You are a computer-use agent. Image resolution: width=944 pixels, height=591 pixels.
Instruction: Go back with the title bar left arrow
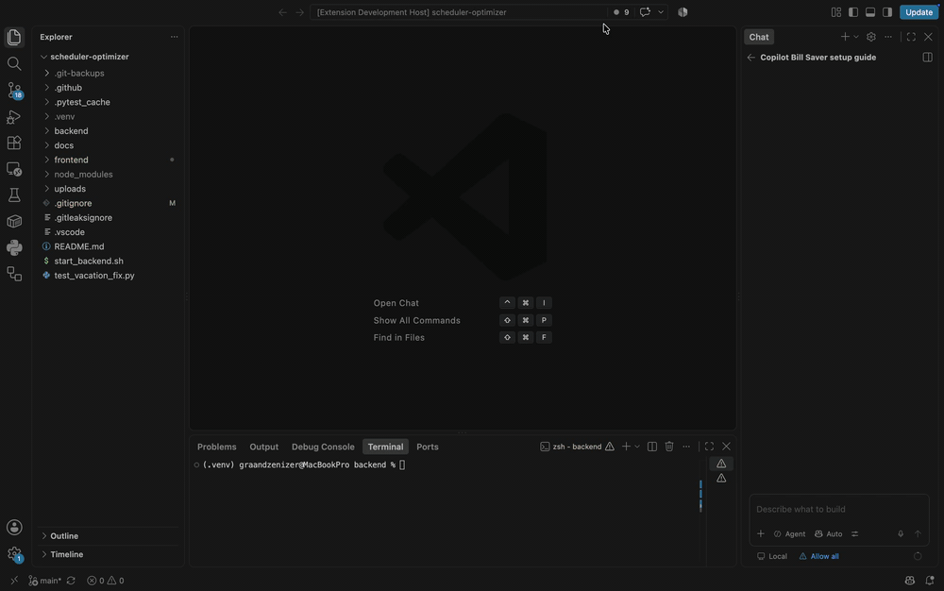tap(282, 12)
